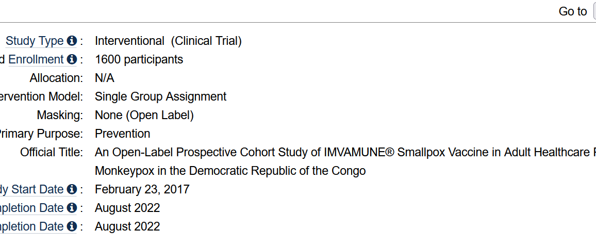The image size is (596, 246).
Task: Click the Go to label
Action: tap(572, 11)
